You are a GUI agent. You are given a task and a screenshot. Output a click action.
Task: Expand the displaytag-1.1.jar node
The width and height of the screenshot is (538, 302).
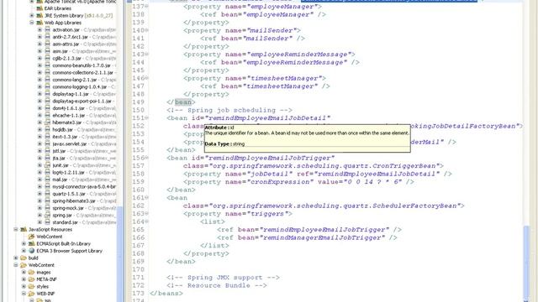[40, 94]
